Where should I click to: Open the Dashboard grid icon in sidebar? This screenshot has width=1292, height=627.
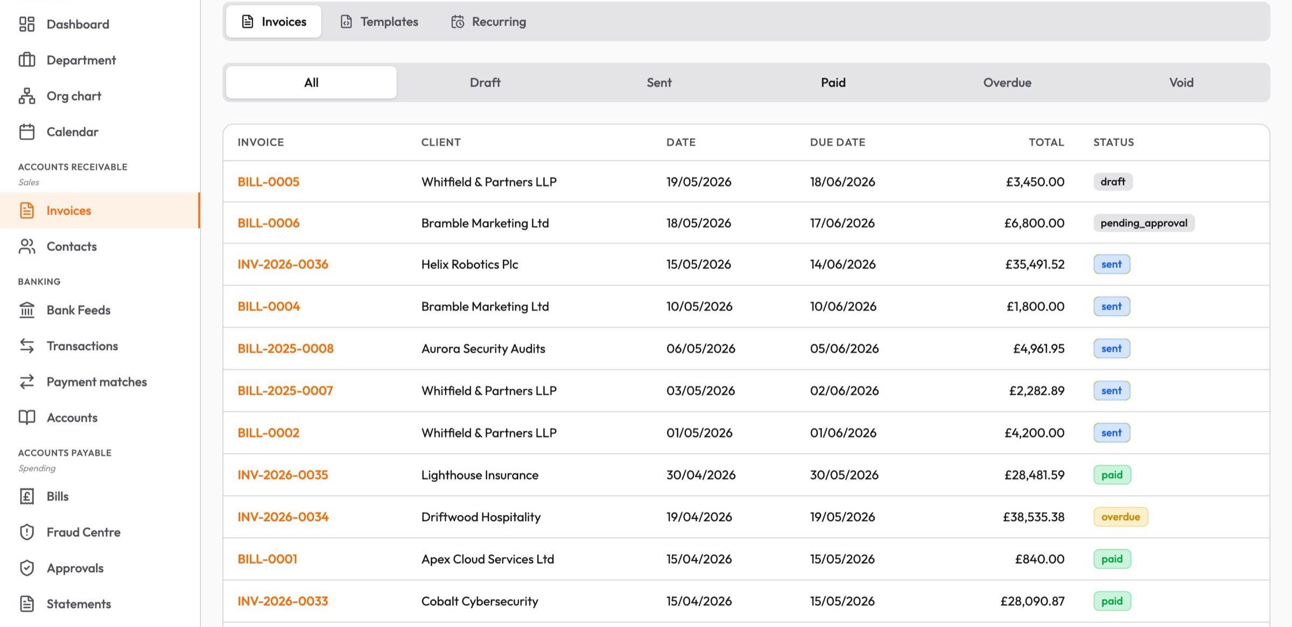pos(27,24)
